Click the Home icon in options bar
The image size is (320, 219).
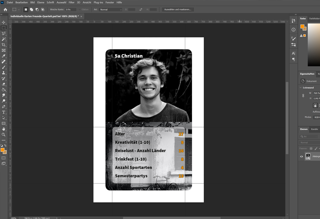pyautogui.click(x=5, y=9)
